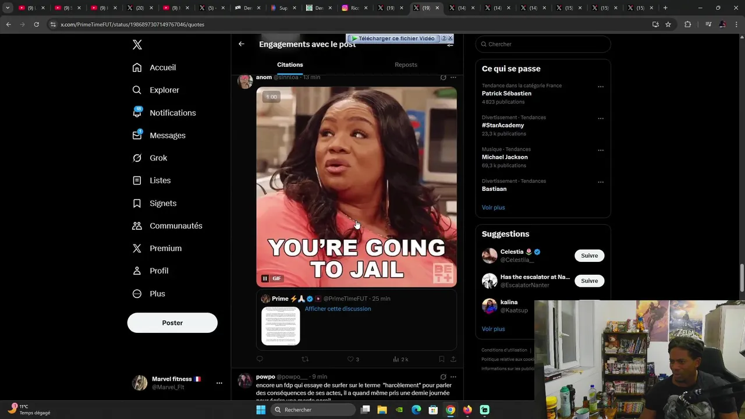Click taskbar Rechercher search box
Viewport: 745px width, 419px height.
pyautogui.click(x=313, y=410)
